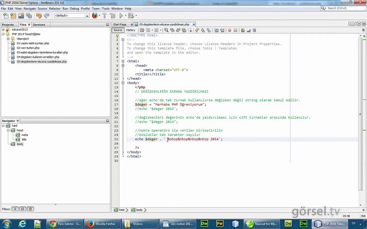Click the Search (Ctrl+I) input field

click(344, 8)
